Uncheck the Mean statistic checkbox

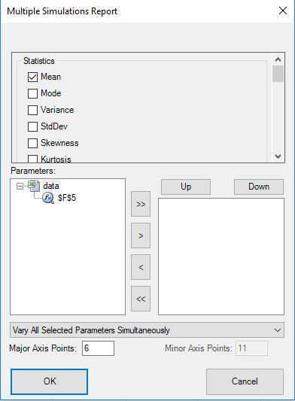point(32,77)
